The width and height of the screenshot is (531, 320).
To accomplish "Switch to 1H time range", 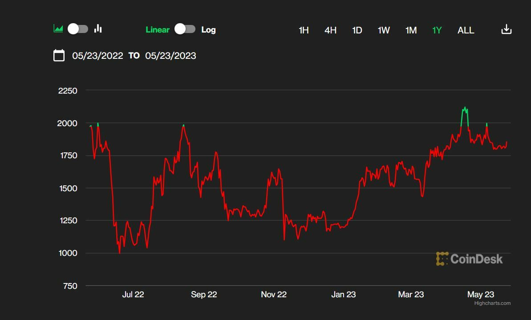I will point(304,30).
